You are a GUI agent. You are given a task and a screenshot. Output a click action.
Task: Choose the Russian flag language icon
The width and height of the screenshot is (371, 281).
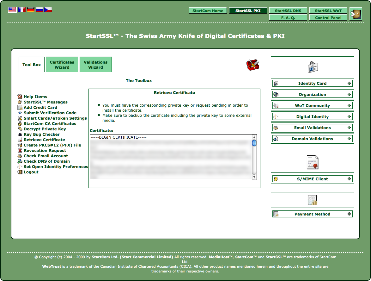pos(39,10)
